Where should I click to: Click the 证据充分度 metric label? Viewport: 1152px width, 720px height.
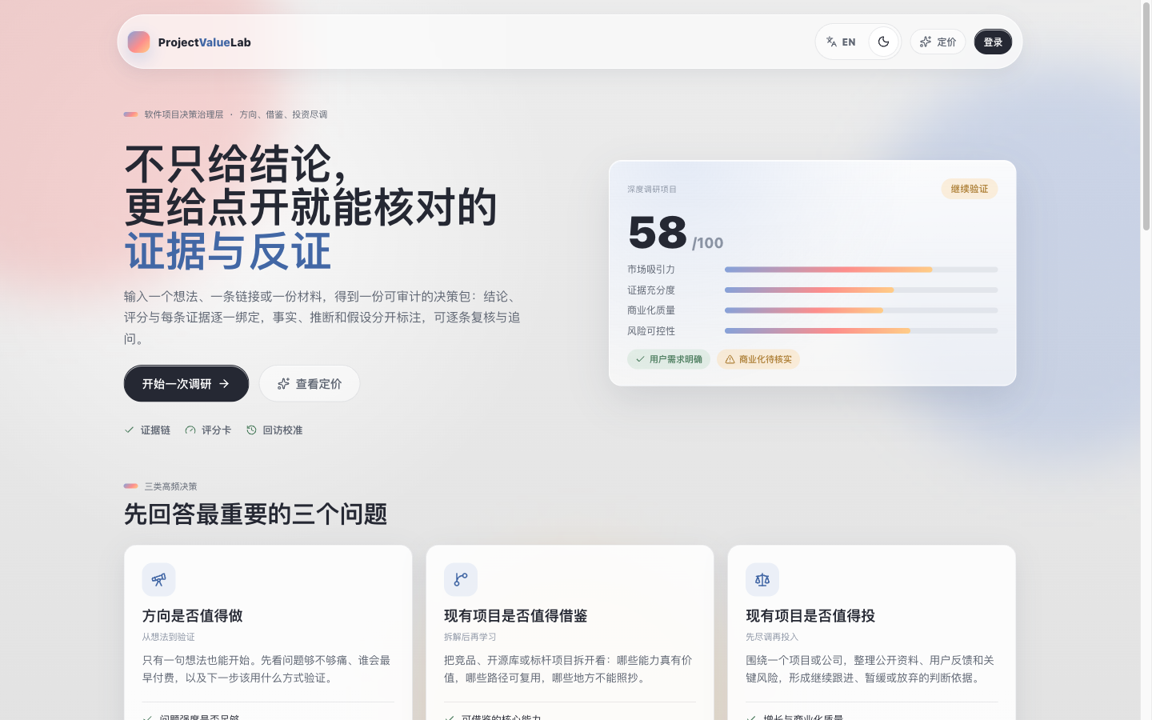coord(651,290)
